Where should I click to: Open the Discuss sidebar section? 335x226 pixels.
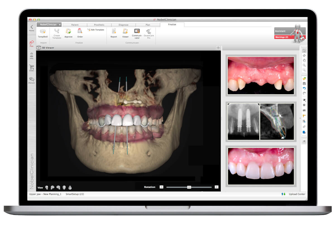click(x=32, y=81)
